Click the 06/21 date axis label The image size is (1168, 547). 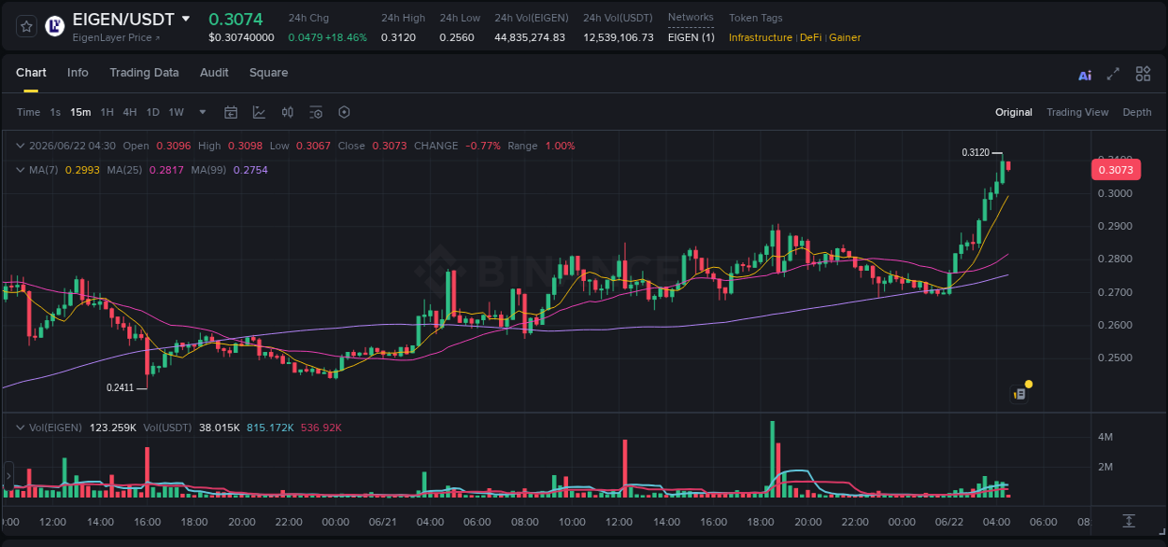click(x=383, y=522)
